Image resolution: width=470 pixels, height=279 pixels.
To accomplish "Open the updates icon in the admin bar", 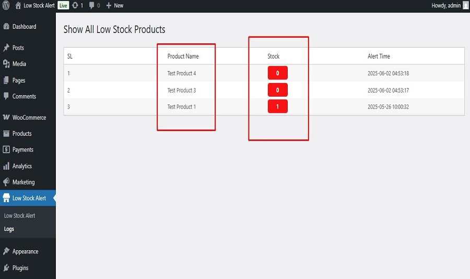I will (x=78, y=5).
